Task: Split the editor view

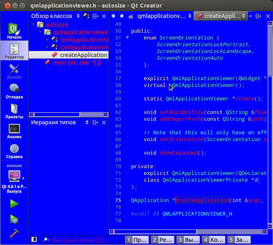Action: (258, 16)
